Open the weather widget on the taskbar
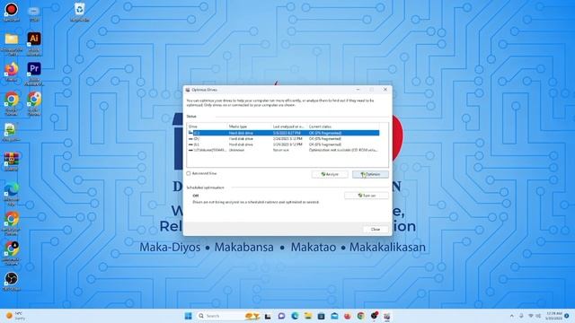Screen dimensions: 575x323 pos(16,316)
